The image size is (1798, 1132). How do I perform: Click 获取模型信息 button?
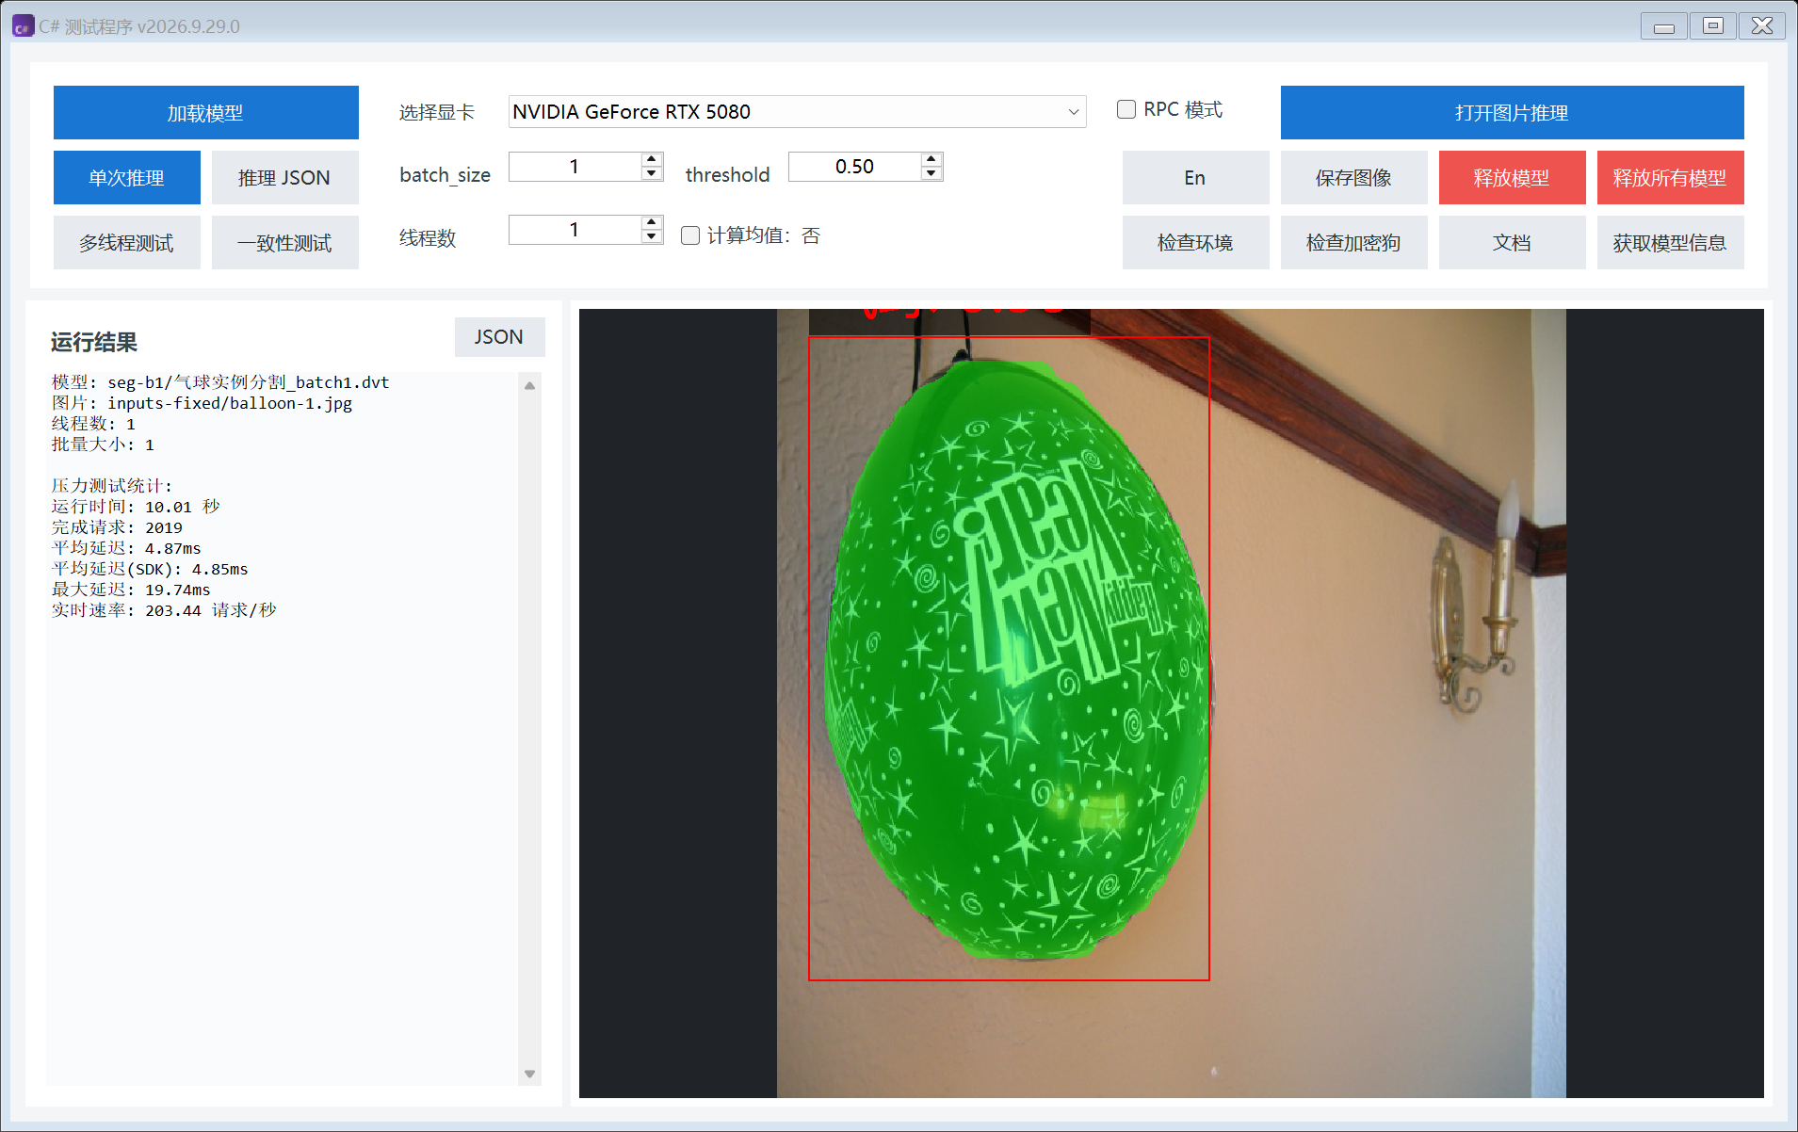click(x=1670, y=243)
